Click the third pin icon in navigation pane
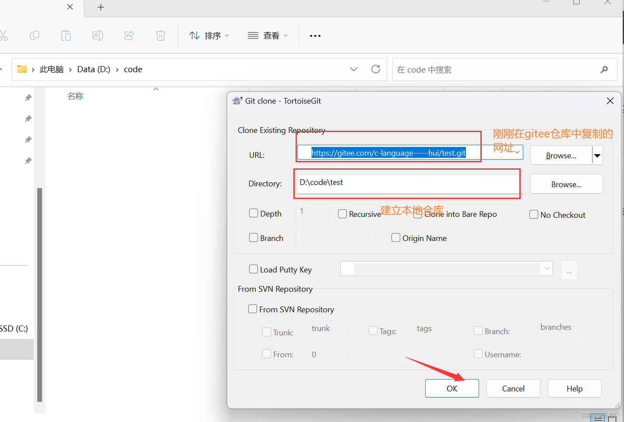 coord(28,140)
